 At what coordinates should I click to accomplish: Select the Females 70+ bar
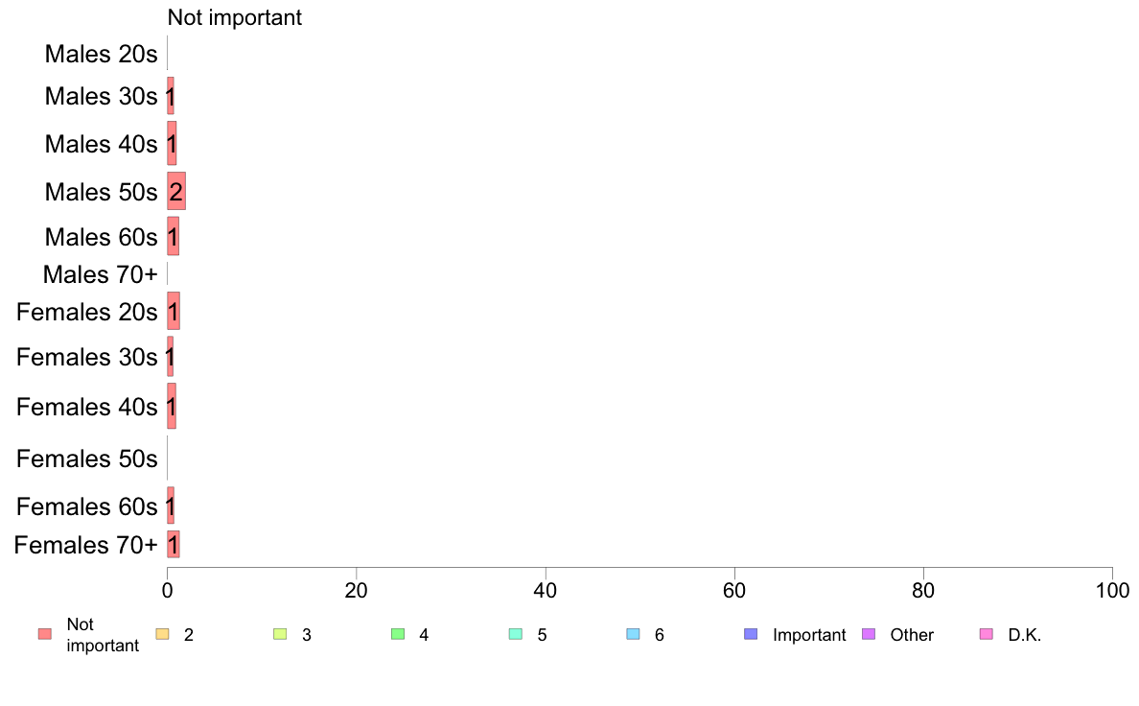[x=174, y=545]
